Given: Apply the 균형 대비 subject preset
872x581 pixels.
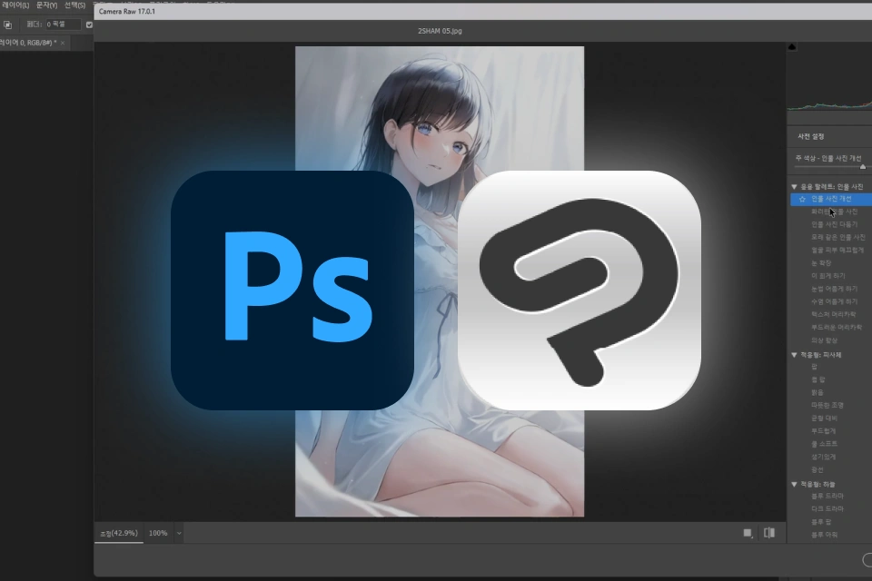Looking at the screenshot, I should (824, 419).
